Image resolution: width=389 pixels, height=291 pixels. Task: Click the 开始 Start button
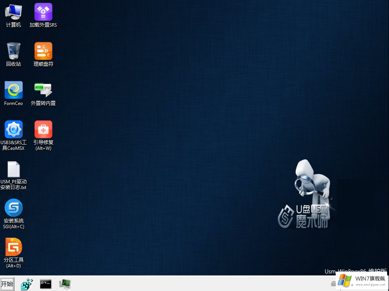point(7,284)
